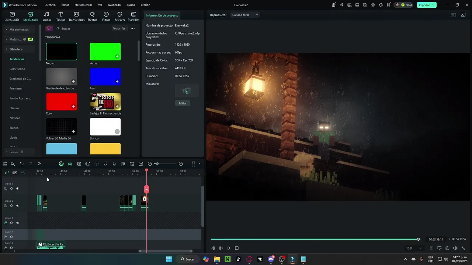The width and height of the screenshot is (472, 265).
Task: Open the Audio media tab
Action: tap(47, 17)
